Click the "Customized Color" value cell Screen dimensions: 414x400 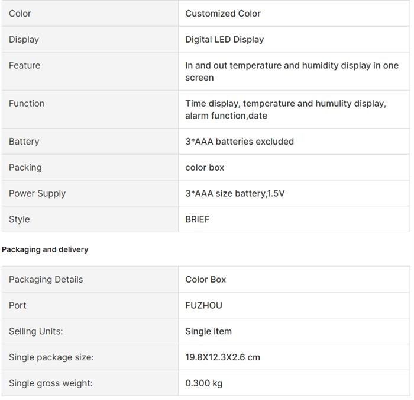tap(223, 14)
